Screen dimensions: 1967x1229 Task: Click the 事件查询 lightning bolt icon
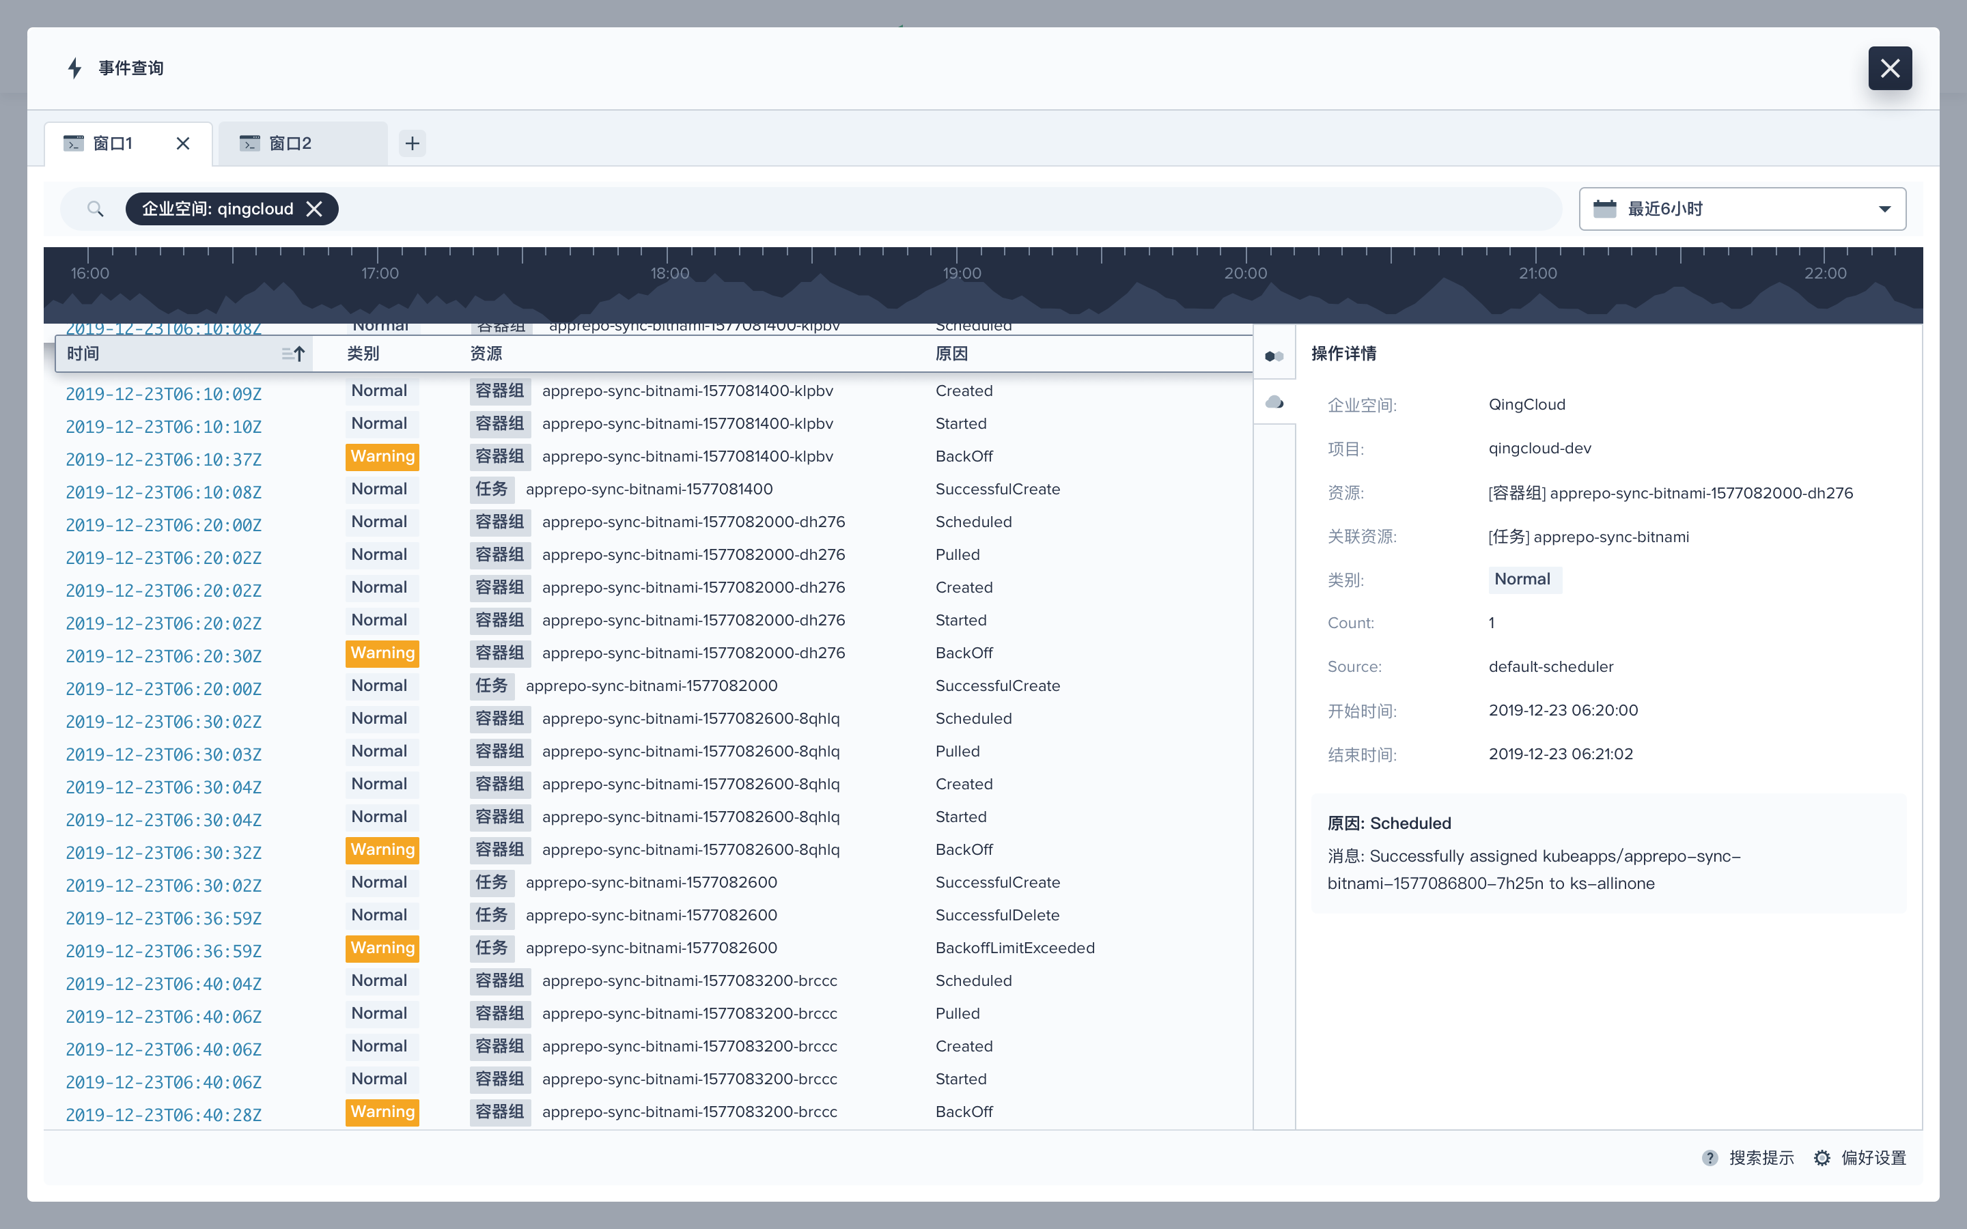(74, 68)
